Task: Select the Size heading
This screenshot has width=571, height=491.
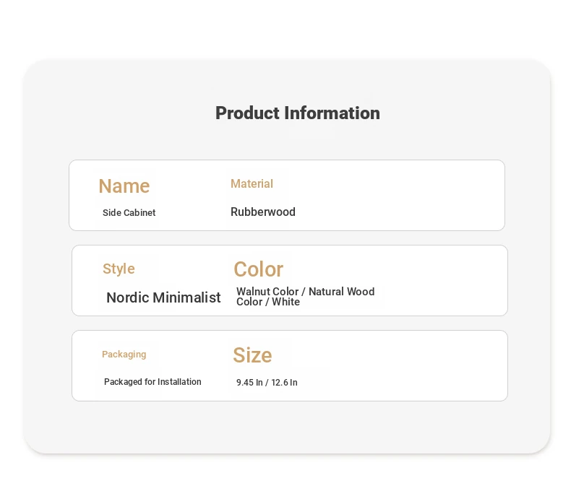Action: [252, 355]
